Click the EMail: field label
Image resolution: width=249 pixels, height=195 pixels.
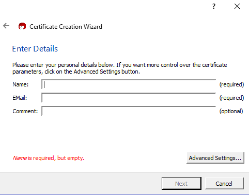[20, 98]
